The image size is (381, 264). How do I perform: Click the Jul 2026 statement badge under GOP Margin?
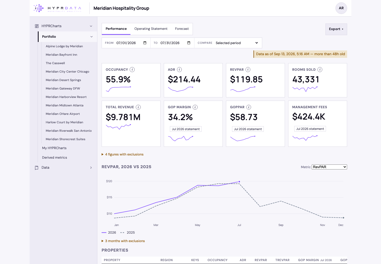[x=186, y=129]
